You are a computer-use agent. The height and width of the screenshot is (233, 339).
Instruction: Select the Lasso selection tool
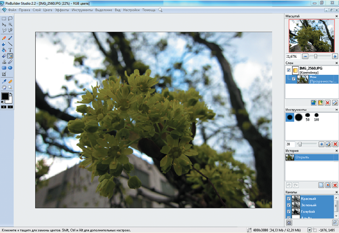point(10,19)
